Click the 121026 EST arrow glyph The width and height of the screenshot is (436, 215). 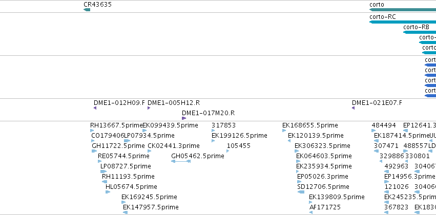[x=386, y=192]
